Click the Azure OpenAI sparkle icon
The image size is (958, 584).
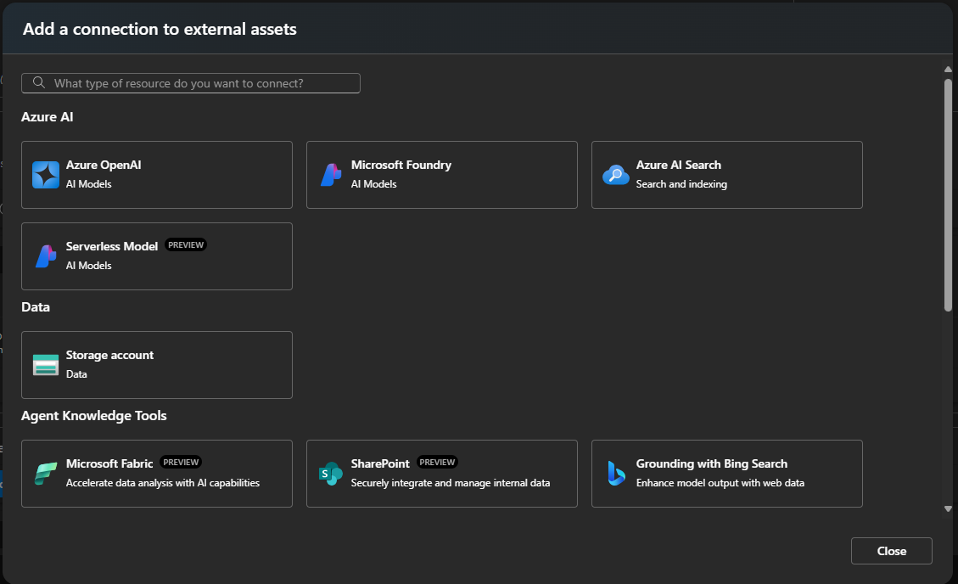point(46,175)
